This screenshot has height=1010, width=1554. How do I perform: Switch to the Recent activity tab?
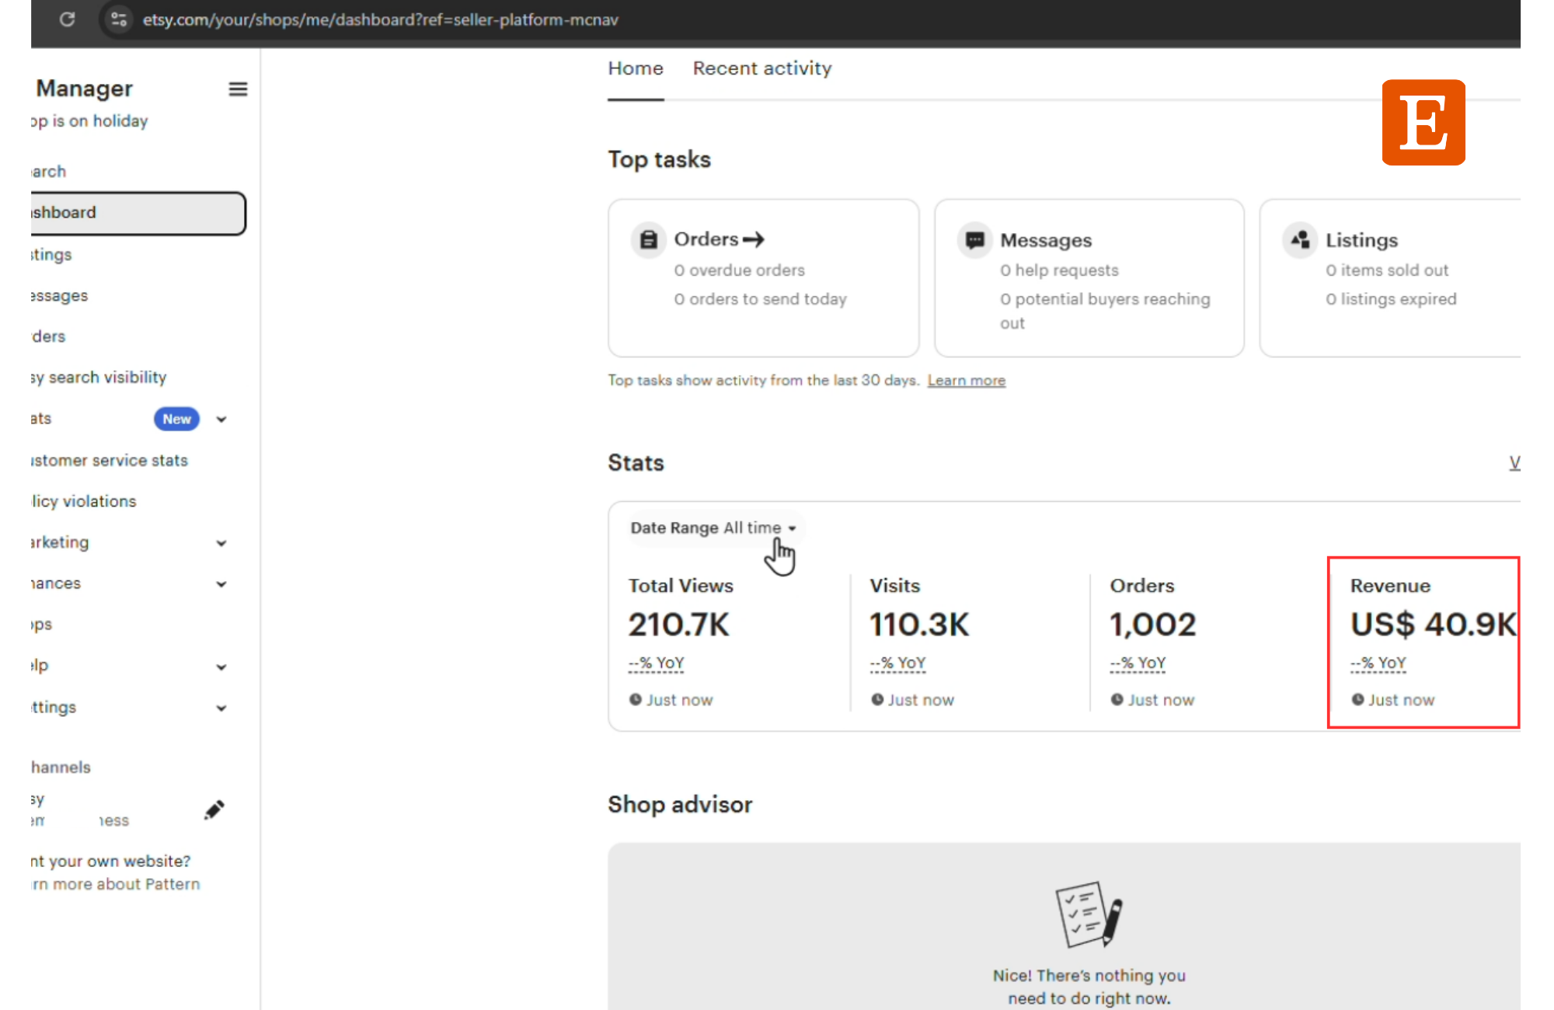pyautogui.click(x=762, y=68)
